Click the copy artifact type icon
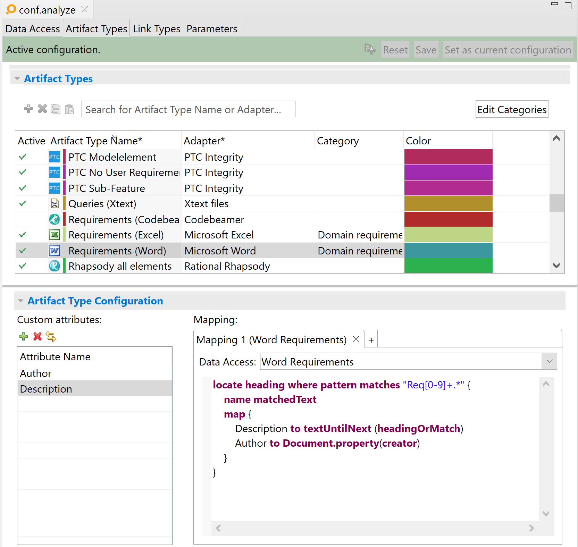This screenshot has width=578, height=547. (x=56, y=109)
